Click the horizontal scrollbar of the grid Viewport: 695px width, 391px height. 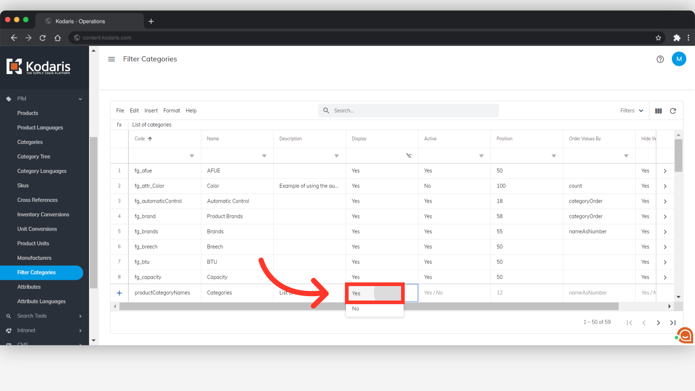368,307
